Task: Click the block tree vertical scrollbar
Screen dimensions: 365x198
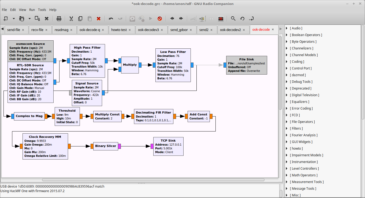Action: [x=363, y=72]
